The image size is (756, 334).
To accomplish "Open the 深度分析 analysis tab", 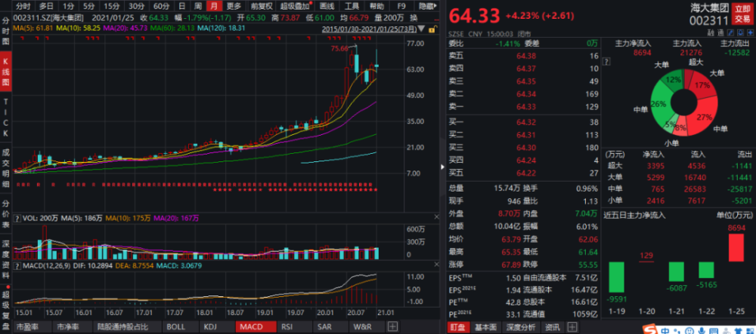I will (x=520, y=327).
